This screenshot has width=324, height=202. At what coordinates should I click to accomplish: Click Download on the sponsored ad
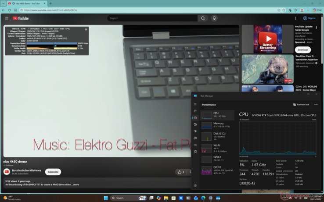[303, 50]
